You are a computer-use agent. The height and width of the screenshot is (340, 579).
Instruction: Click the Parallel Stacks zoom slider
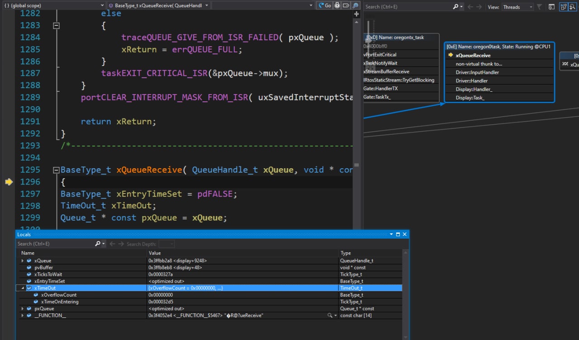(370, 41)
